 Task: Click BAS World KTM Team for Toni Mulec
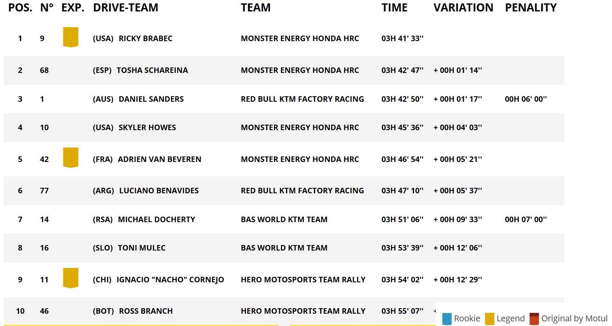pos(284,248)
